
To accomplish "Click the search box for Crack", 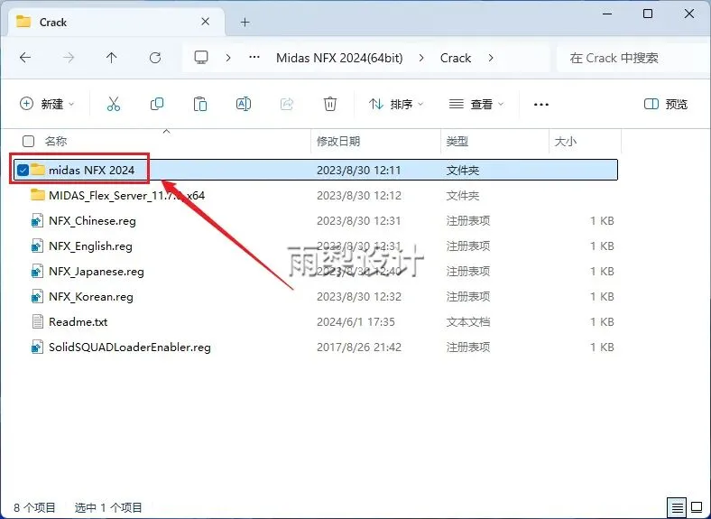I will pyautogui.click(x=633, y=58).
